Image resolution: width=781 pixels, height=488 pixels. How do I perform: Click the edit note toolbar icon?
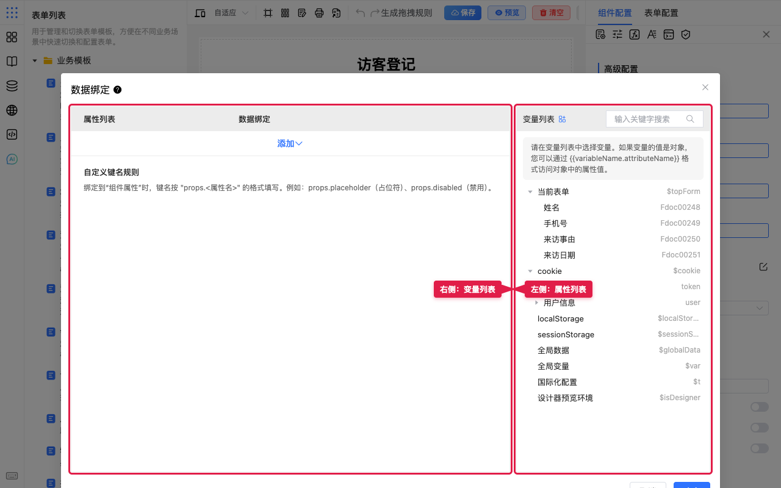(x=302, y=13)
